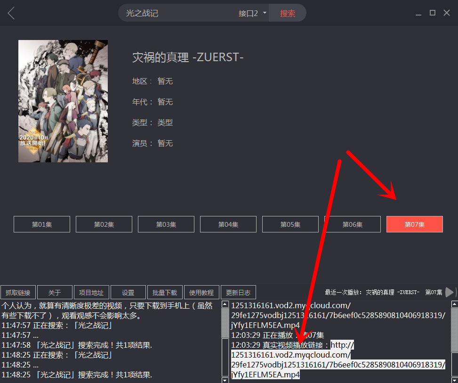Click the title 灾祸的真理 -ZUERST-
The width and height of the screenshot is (458, 383).
[188, 57]
